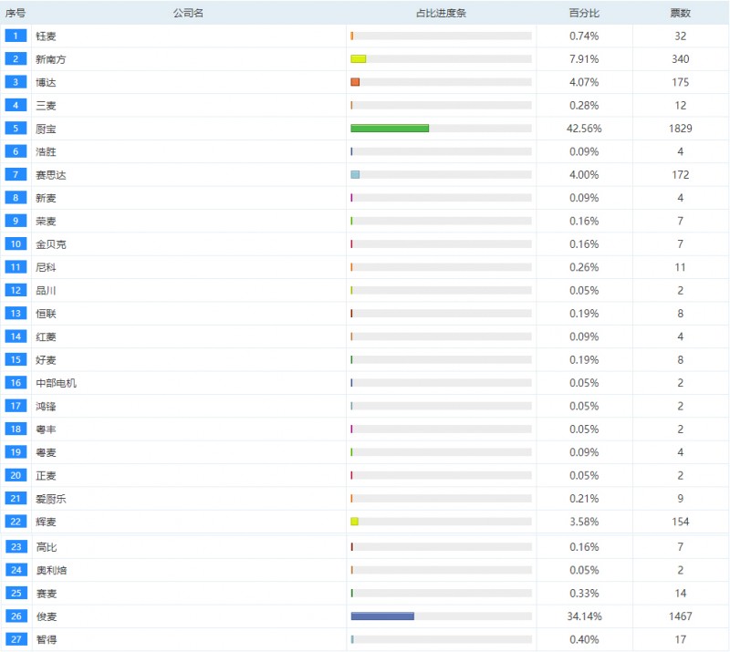Select the number 2 badge for 新南方
This screenshot has height=652, width=730.
click(16, 58)
